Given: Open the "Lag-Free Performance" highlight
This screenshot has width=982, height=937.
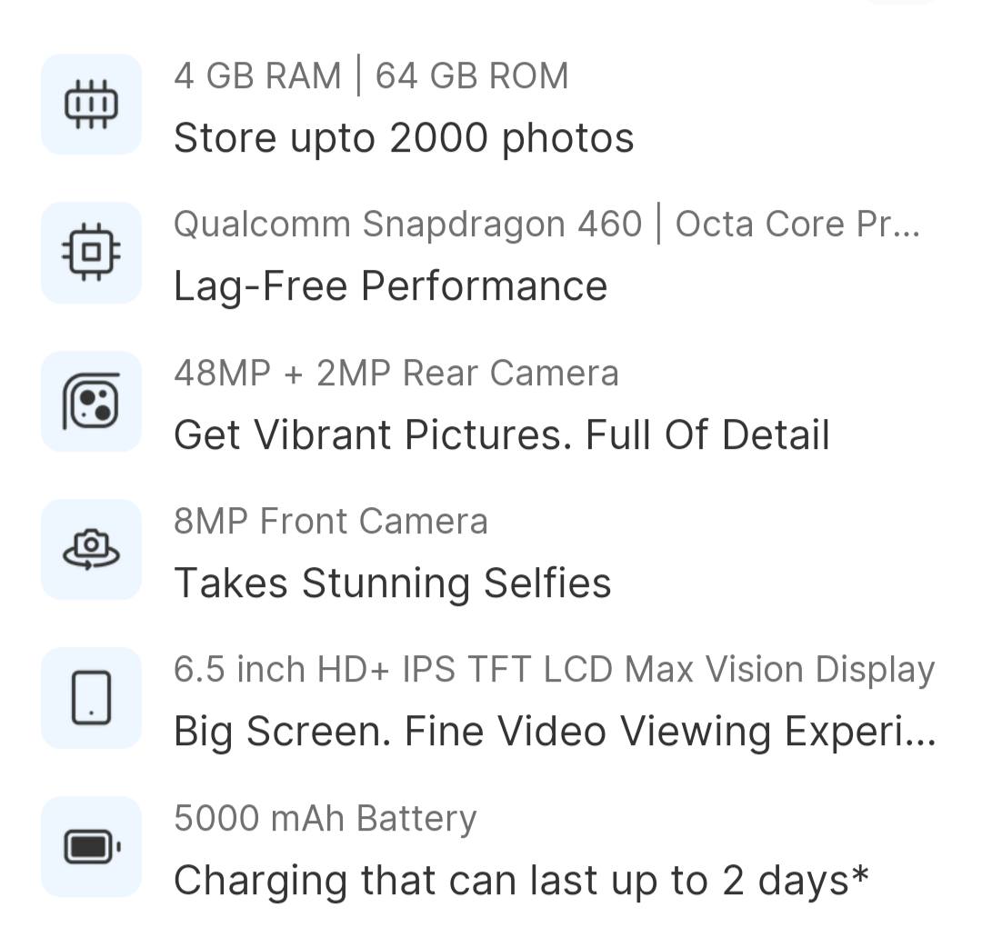Looking at the screenshot, I should pos(390,286).
